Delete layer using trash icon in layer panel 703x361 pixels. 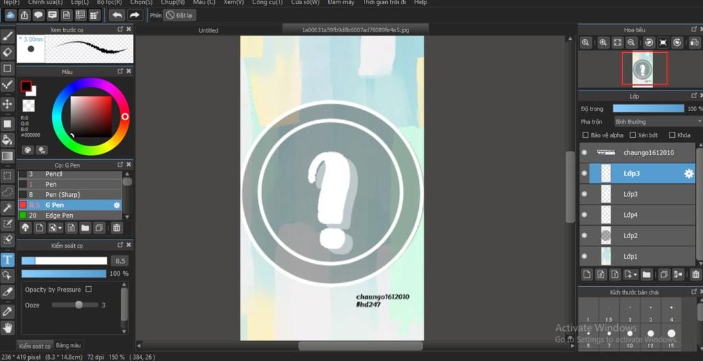[x=695, y=274]
